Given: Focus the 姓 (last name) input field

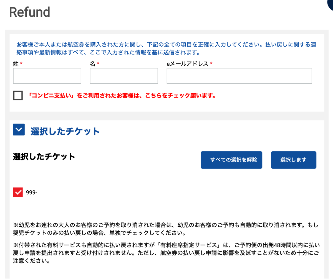Looking at the screenshot, I should click(47, 76).
